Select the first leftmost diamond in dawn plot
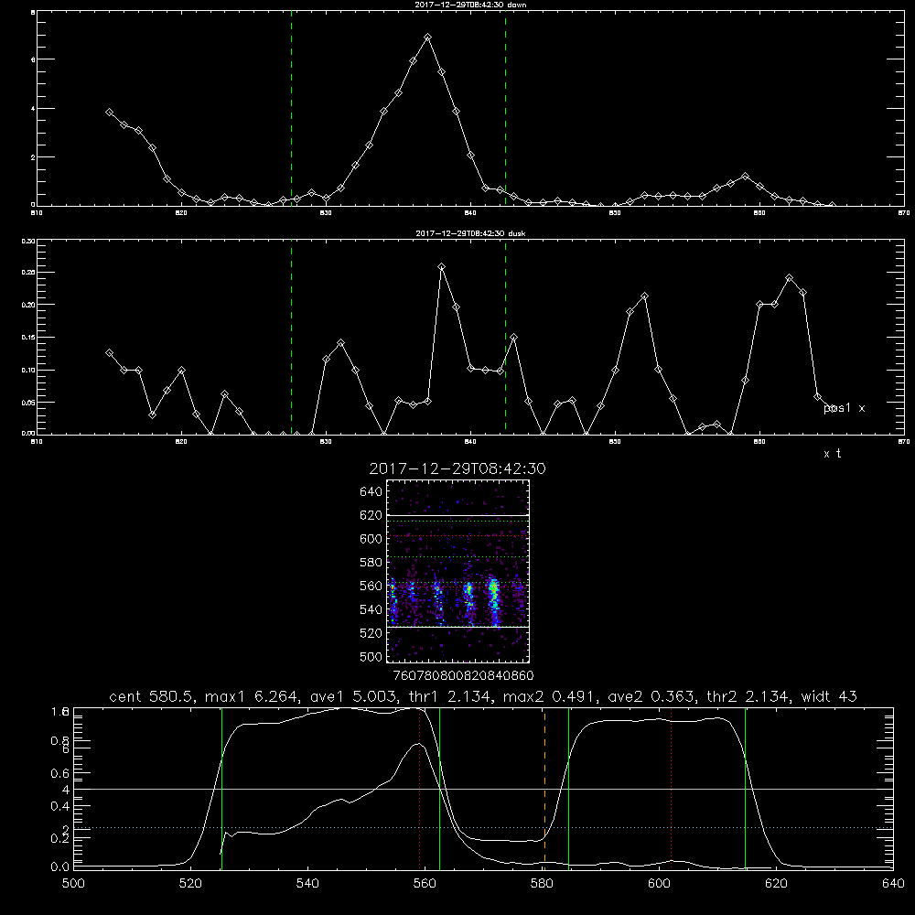915x915 pixels. [109, 112]
